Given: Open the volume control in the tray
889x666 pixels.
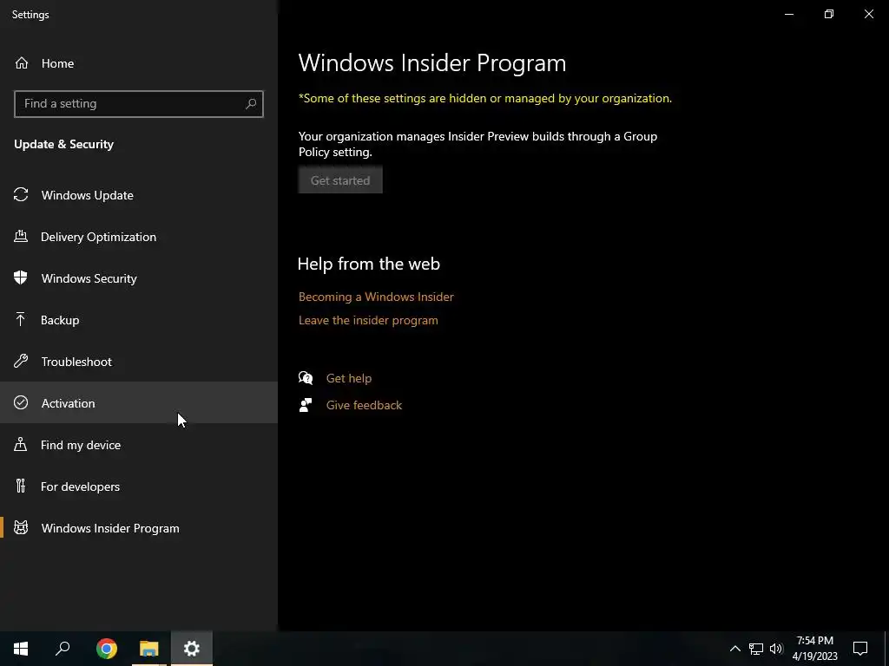Looking at the screenshot, I should click(x=776, y=649).
